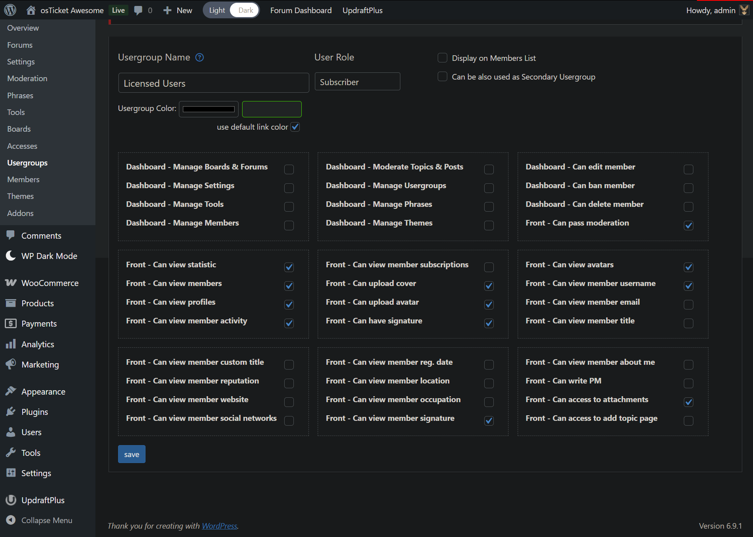This screenshot has width=753, height=537.
Task: Open the User Role Subscriber dropdown
Action: tap(357, 82)
